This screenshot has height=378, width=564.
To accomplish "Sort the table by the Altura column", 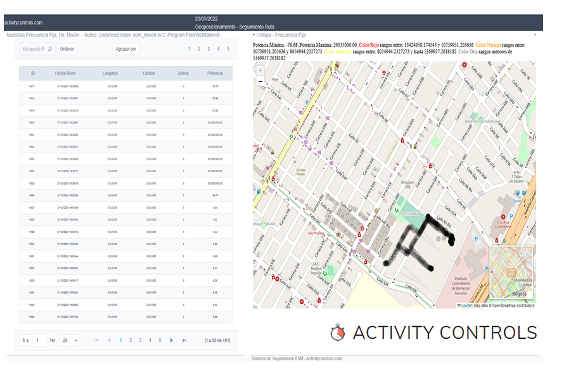I will point(183,73).
